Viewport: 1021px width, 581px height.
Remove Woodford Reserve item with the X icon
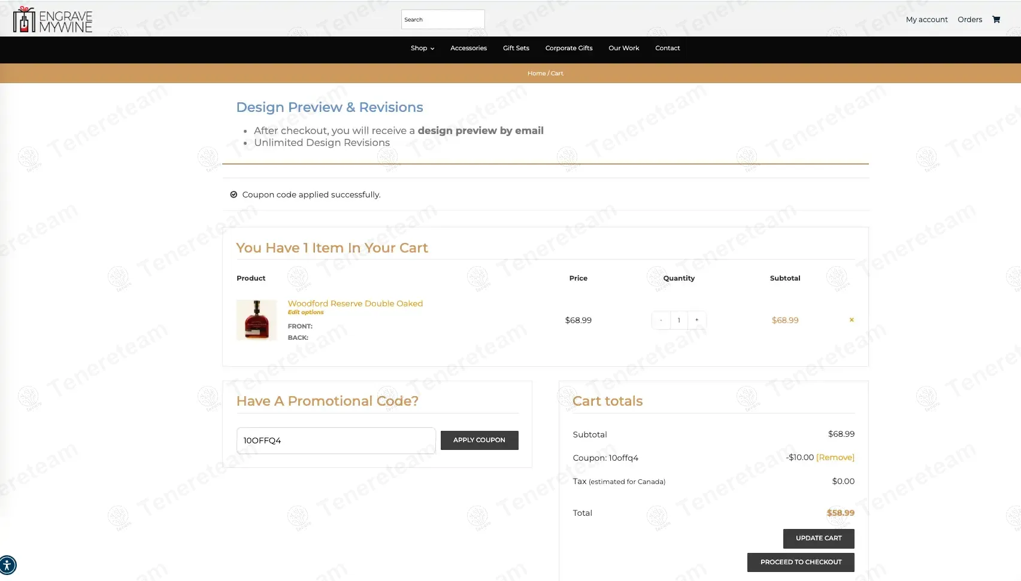(x=852, y=320)
